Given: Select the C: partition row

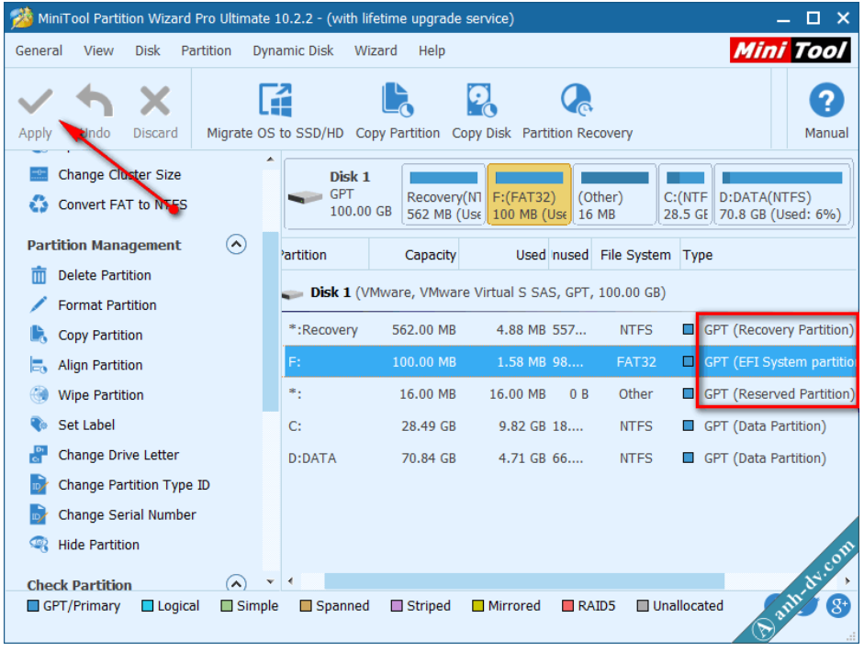Looking at the screenshot, I should click(570, 426).
